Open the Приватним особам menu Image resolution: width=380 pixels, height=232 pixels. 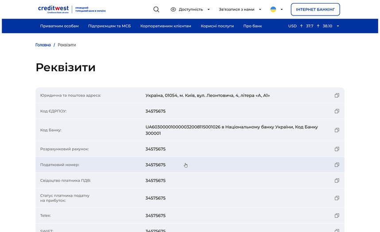point(59,26)
